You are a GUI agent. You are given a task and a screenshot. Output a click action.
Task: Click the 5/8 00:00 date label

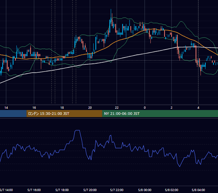pos(145,190)
